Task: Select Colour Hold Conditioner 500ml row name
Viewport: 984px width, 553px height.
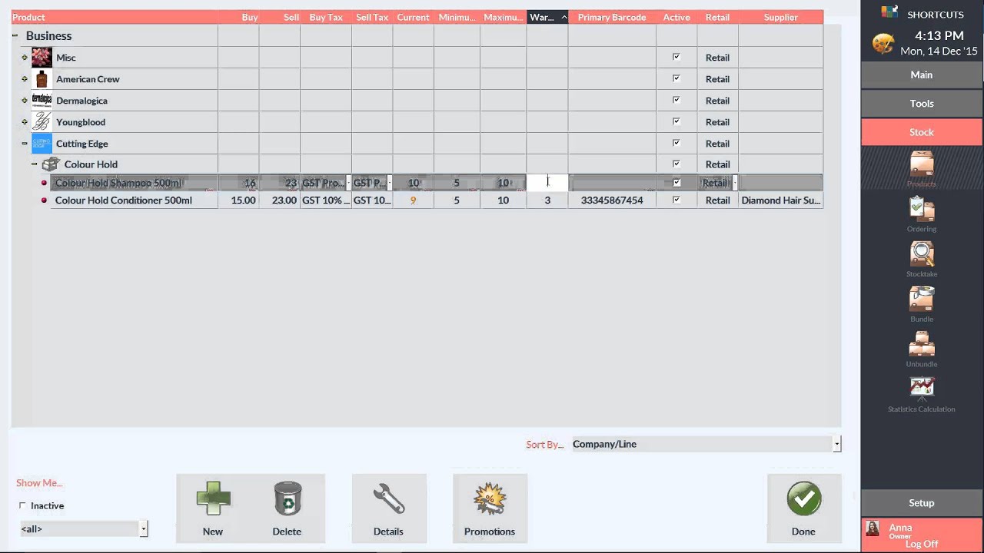Action: click(x=124, y=200)
